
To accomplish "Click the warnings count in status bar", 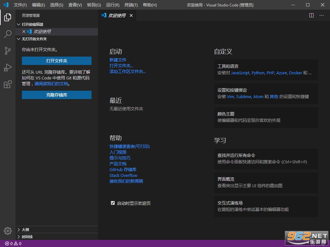I will point(18,243).
